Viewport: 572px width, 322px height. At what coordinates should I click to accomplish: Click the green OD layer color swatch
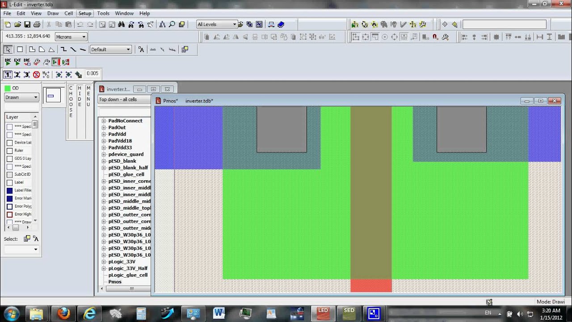coord(8,88)
